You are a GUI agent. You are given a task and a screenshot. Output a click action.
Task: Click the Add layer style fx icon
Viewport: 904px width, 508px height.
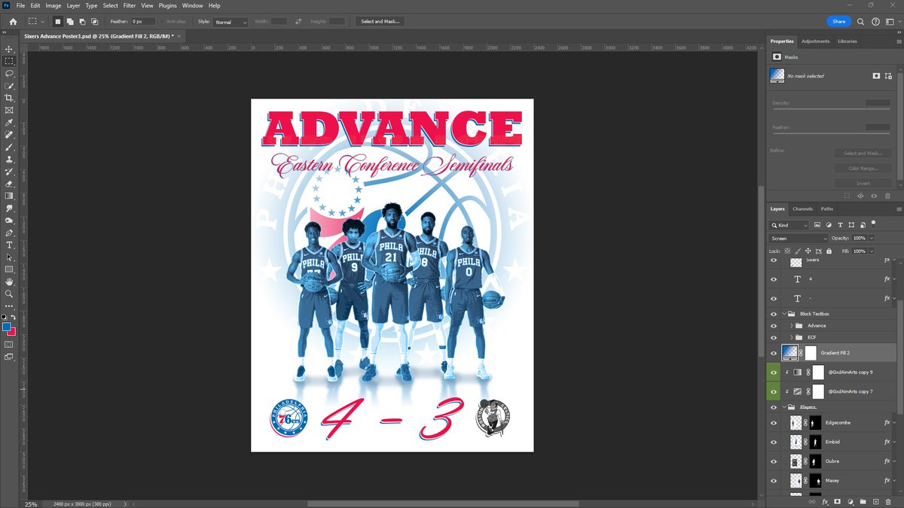pyautogui.click(x=825, y=501)
